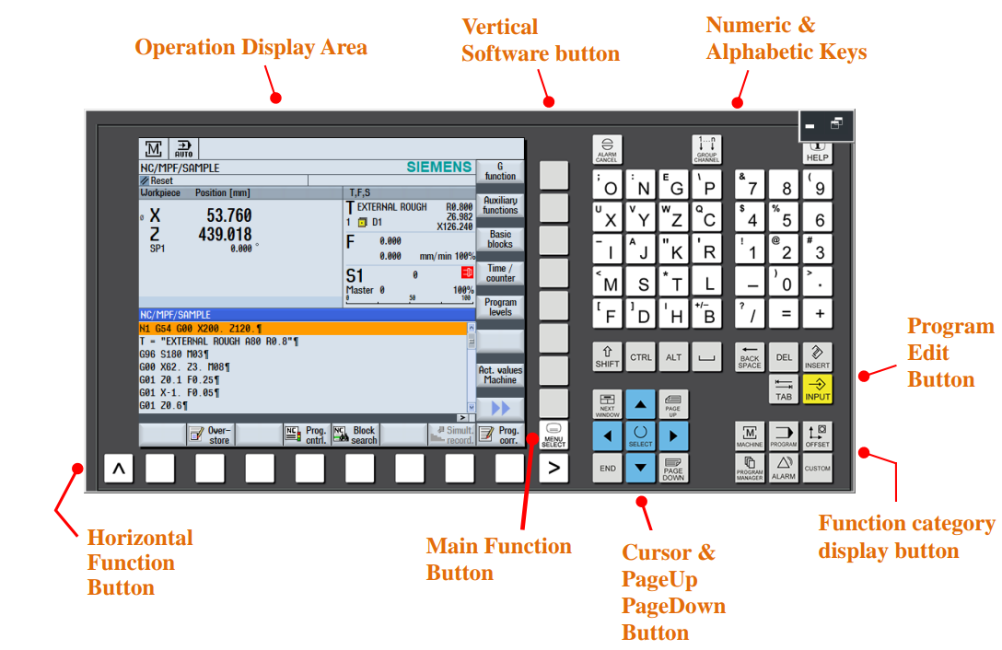Expand more softkeys with double arrow
Viewport: 1002px width, 650px height.
click(500, 408)
